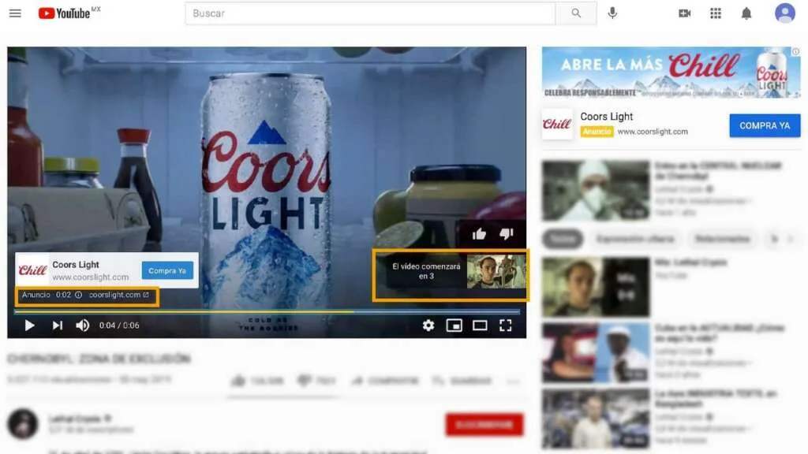Share the video with the share button
The width and height of the screenshot is (808, 454).
[384, 381]
